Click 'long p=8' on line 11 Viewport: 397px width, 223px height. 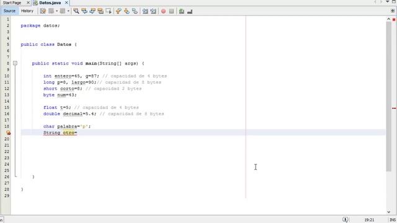55,82
